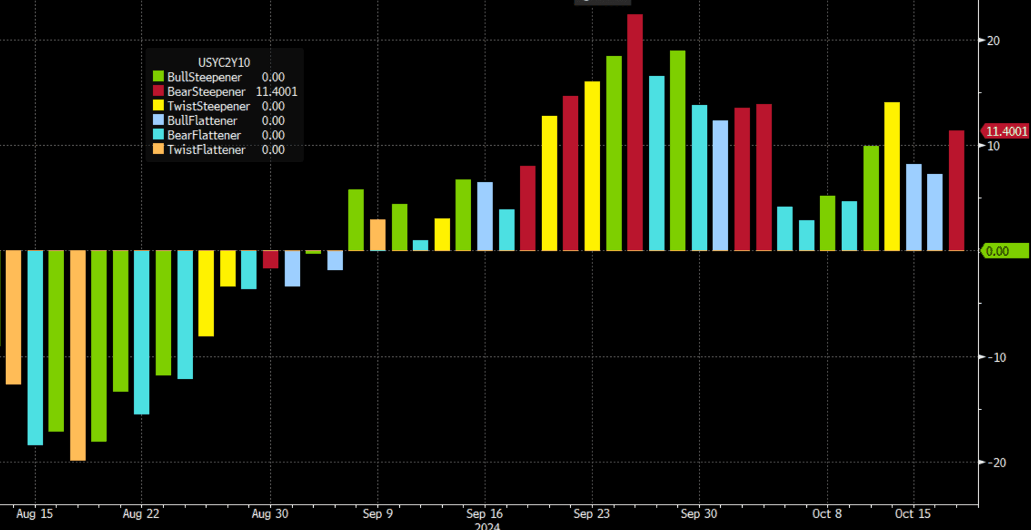Select the green 0.00 axis value tag

1006,251
